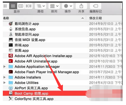This screenshot has width=126, height=105.
Task: Click the file name 抓图.app
Action: pos(22,51)
